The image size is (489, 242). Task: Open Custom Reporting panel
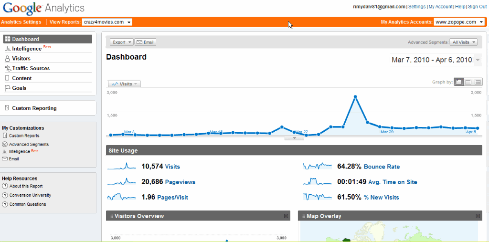click(x=48, y=108)
